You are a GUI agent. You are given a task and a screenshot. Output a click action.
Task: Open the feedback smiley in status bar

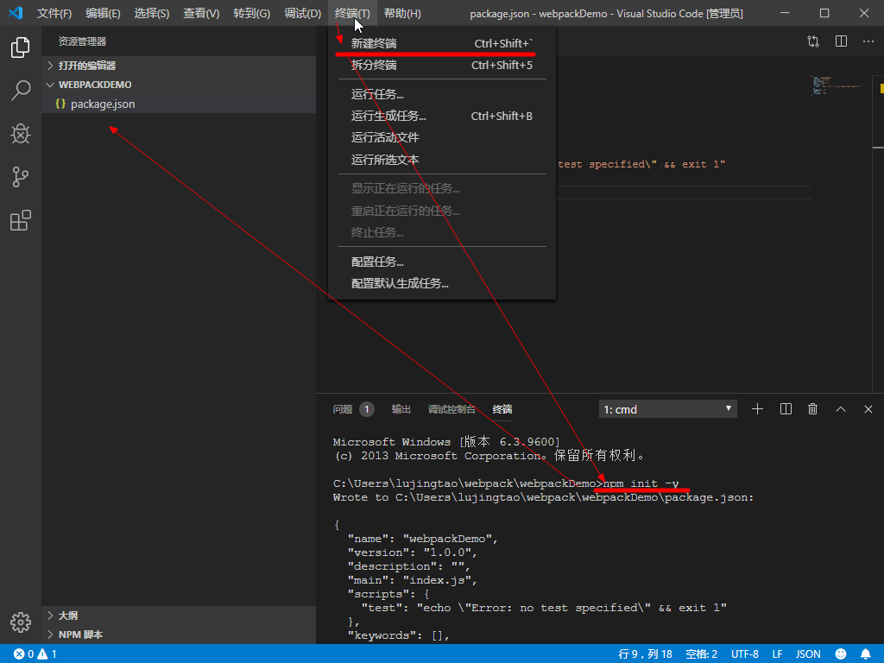(x=841, y=654)
